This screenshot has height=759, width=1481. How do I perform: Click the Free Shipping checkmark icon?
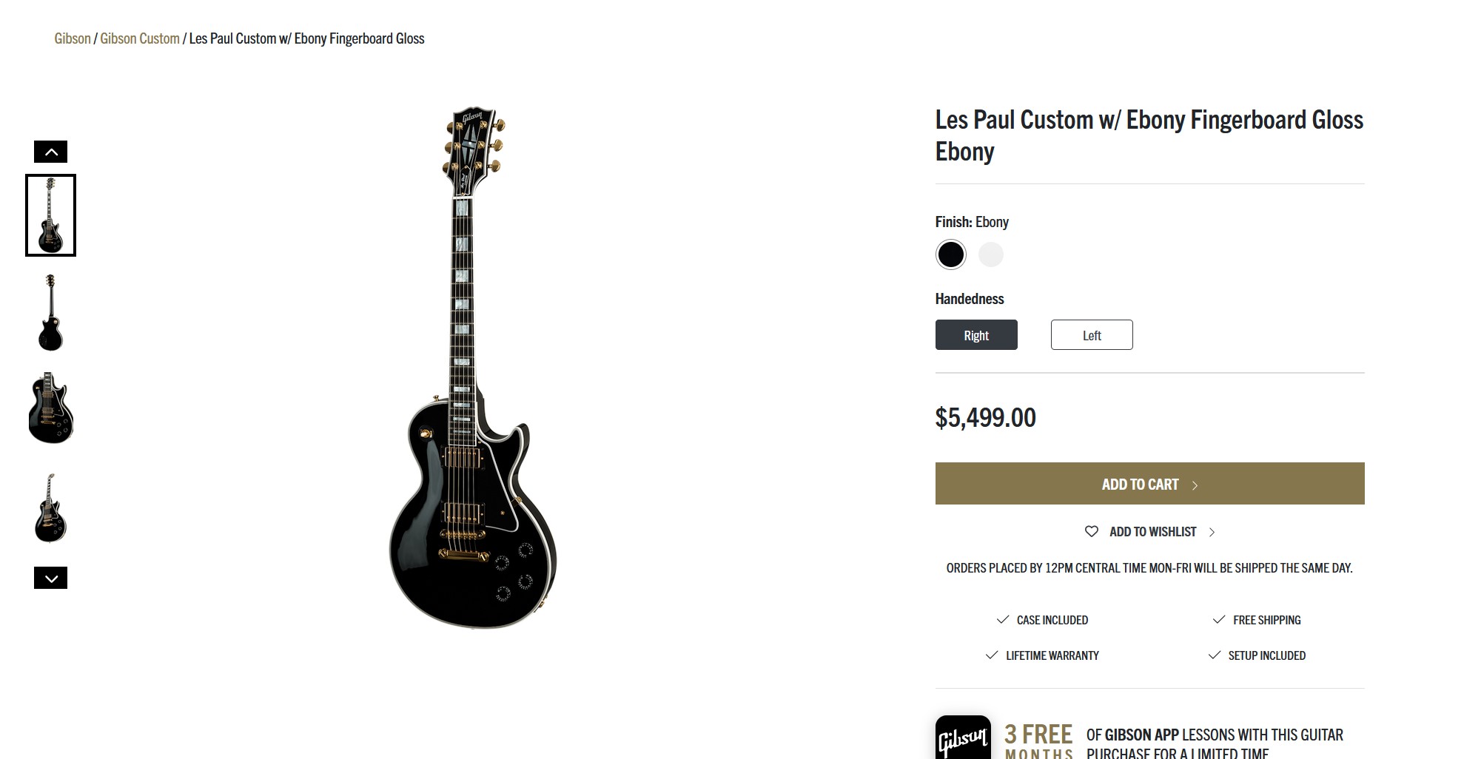click(x=1219, y=619)
